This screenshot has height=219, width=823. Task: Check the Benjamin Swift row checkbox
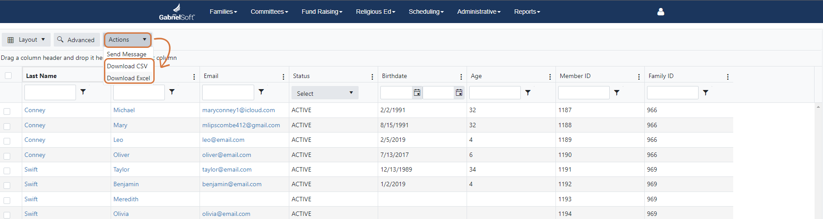pos(7,185)
